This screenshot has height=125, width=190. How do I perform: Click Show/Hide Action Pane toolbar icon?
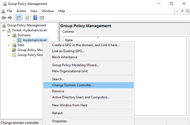click(42, 18)
